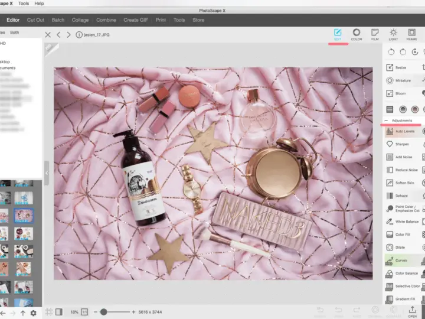Go to the previous image arrow
The image size is (425, 319).
[58, 35]
